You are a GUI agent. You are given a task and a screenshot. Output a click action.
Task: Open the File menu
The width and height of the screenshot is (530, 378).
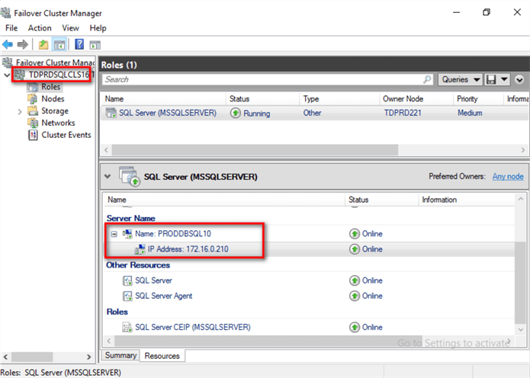[x=11, y=28]
